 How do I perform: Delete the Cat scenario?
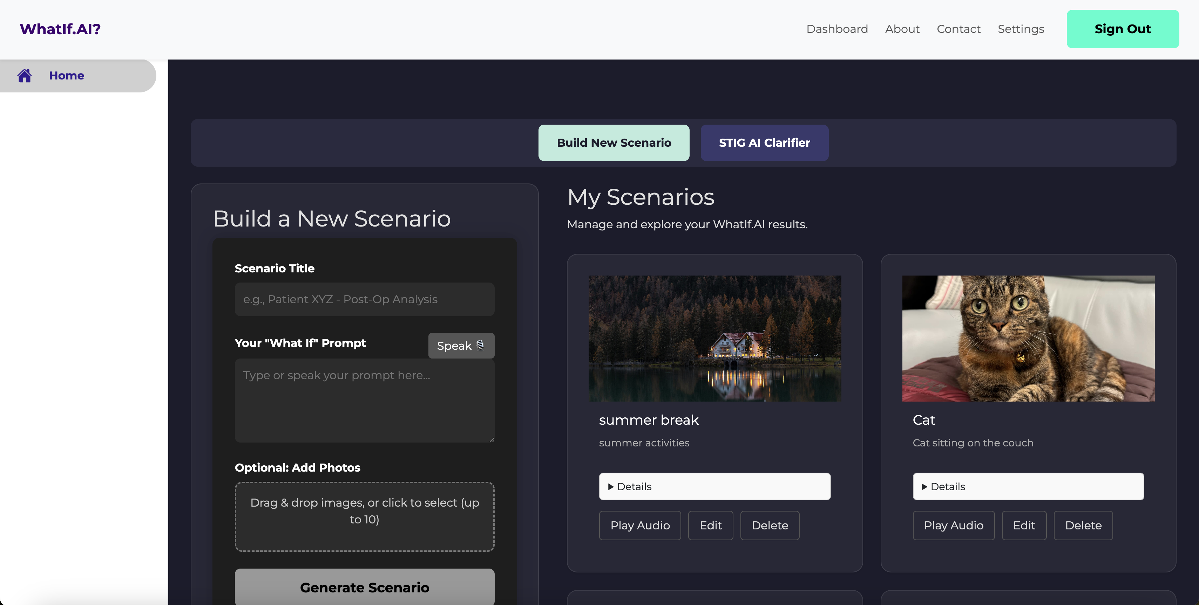tap(1083, 526)
